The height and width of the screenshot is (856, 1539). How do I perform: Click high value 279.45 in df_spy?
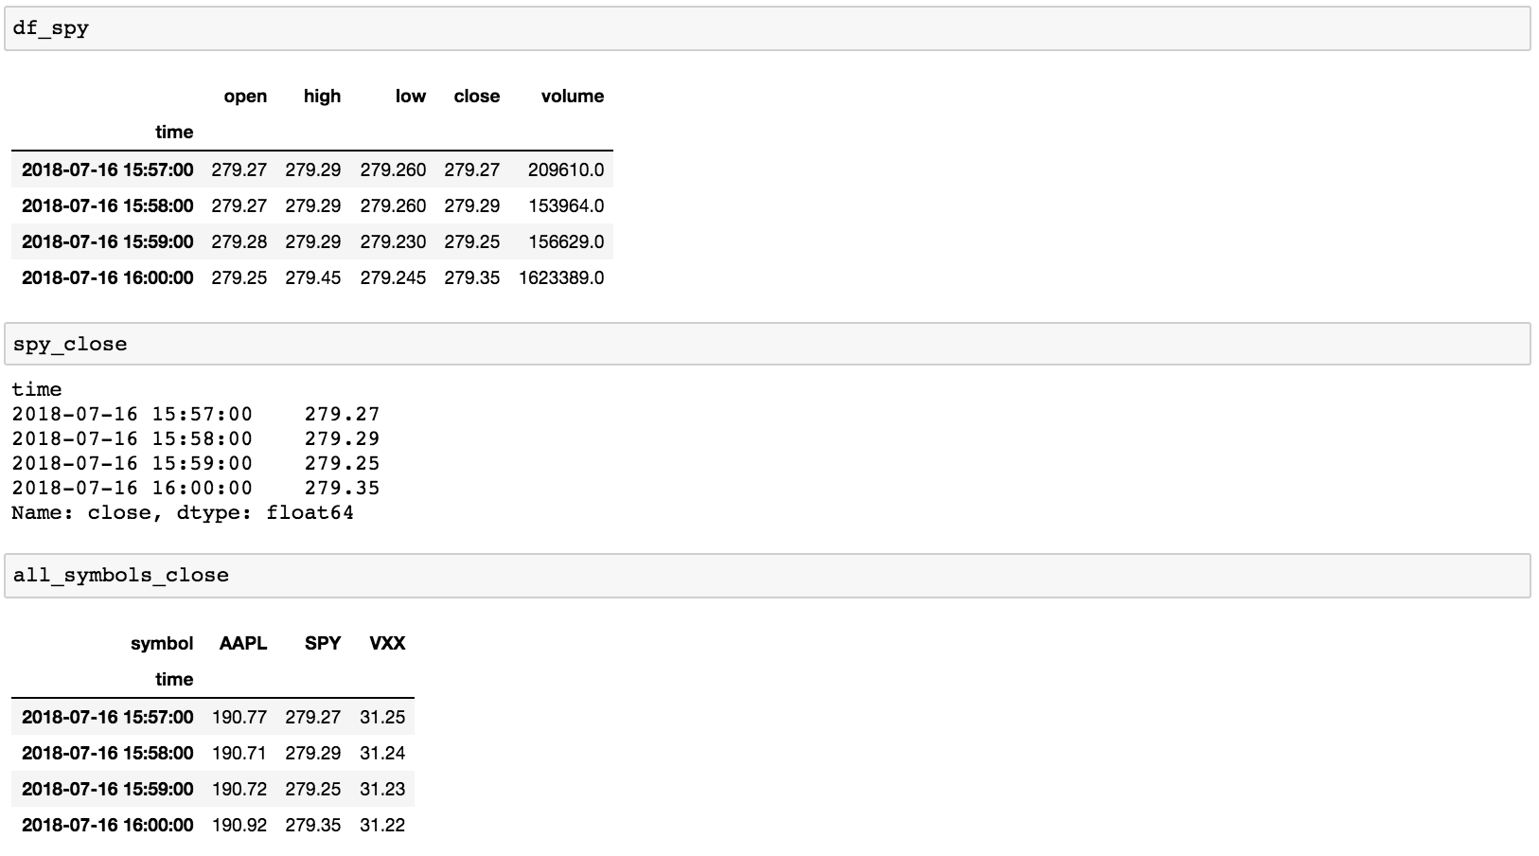click(312, 278)
